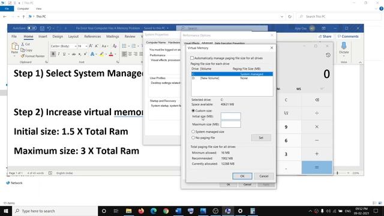Click the Save icon in Word title bar

tap(42, 28)
